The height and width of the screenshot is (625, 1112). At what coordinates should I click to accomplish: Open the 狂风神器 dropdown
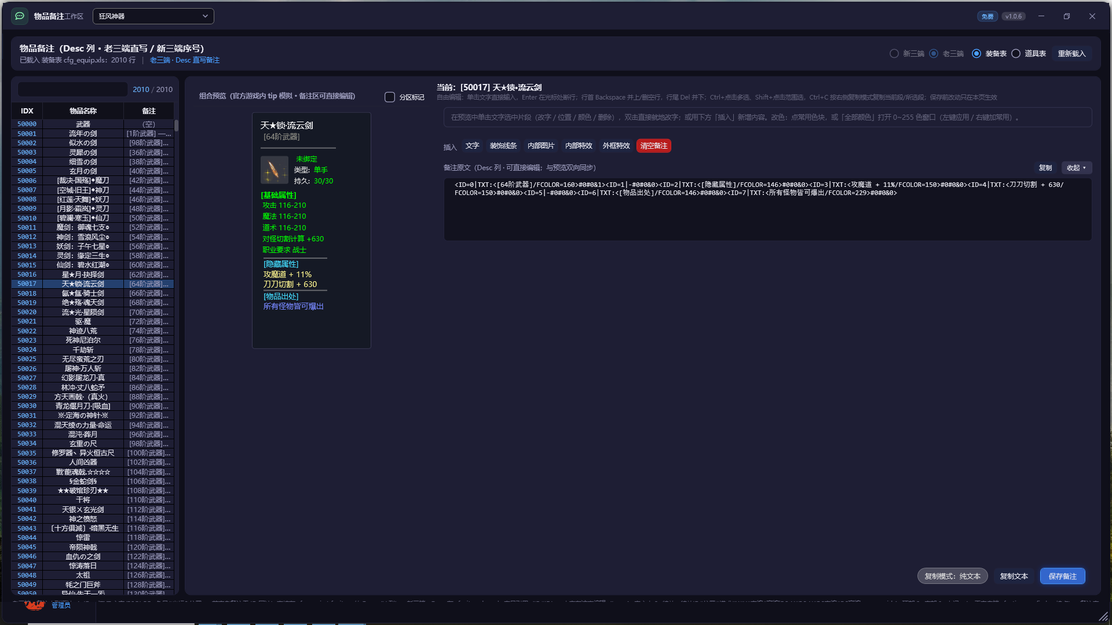coord(153,16)
